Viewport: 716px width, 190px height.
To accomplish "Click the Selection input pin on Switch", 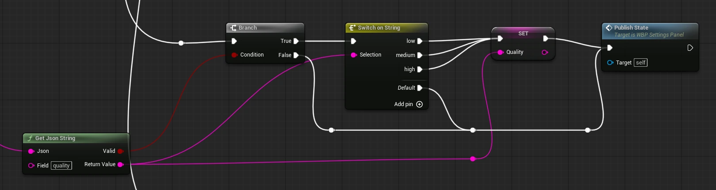I will click(354, 55).
